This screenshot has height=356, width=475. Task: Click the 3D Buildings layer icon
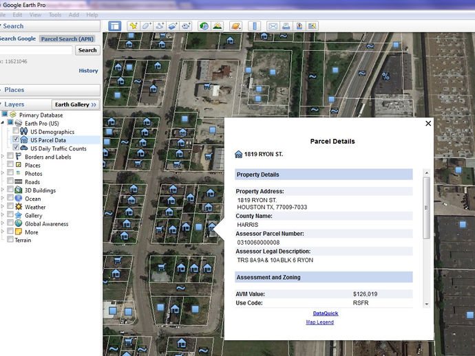tap(19, 190)
